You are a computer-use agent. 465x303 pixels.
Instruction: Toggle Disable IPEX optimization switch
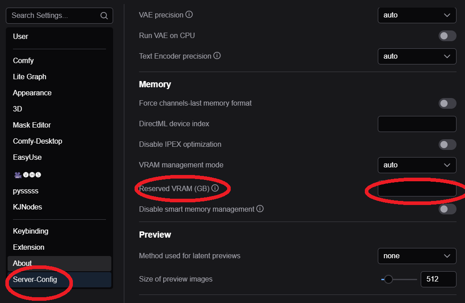[x=447, y=145]
